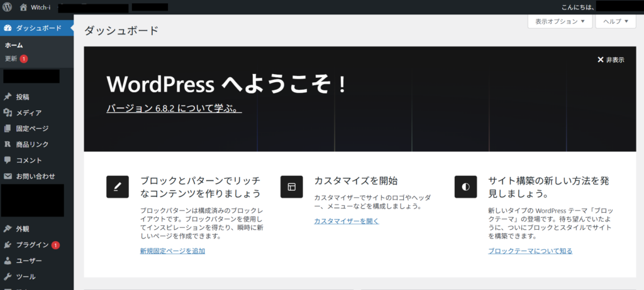Click the layout icon beside カスタマイズを開始

tap(292, 187)
